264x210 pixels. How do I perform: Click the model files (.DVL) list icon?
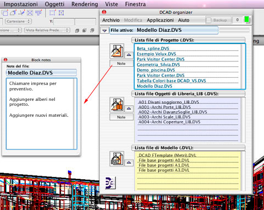coord(117,158)
